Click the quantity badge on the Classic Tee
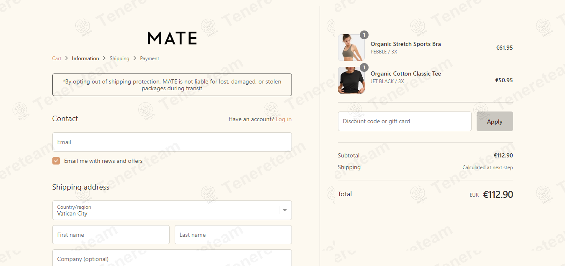The width and height of the screenshot is (565, 266). tap(364, 67)
